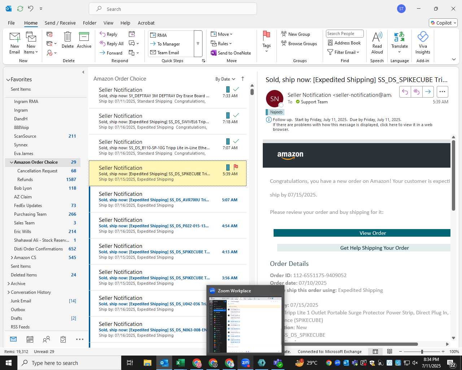Open more actions ellipsis in reading pane
Image resolution: width=462 pixels, height=370 pixels.
click(443, 92)
